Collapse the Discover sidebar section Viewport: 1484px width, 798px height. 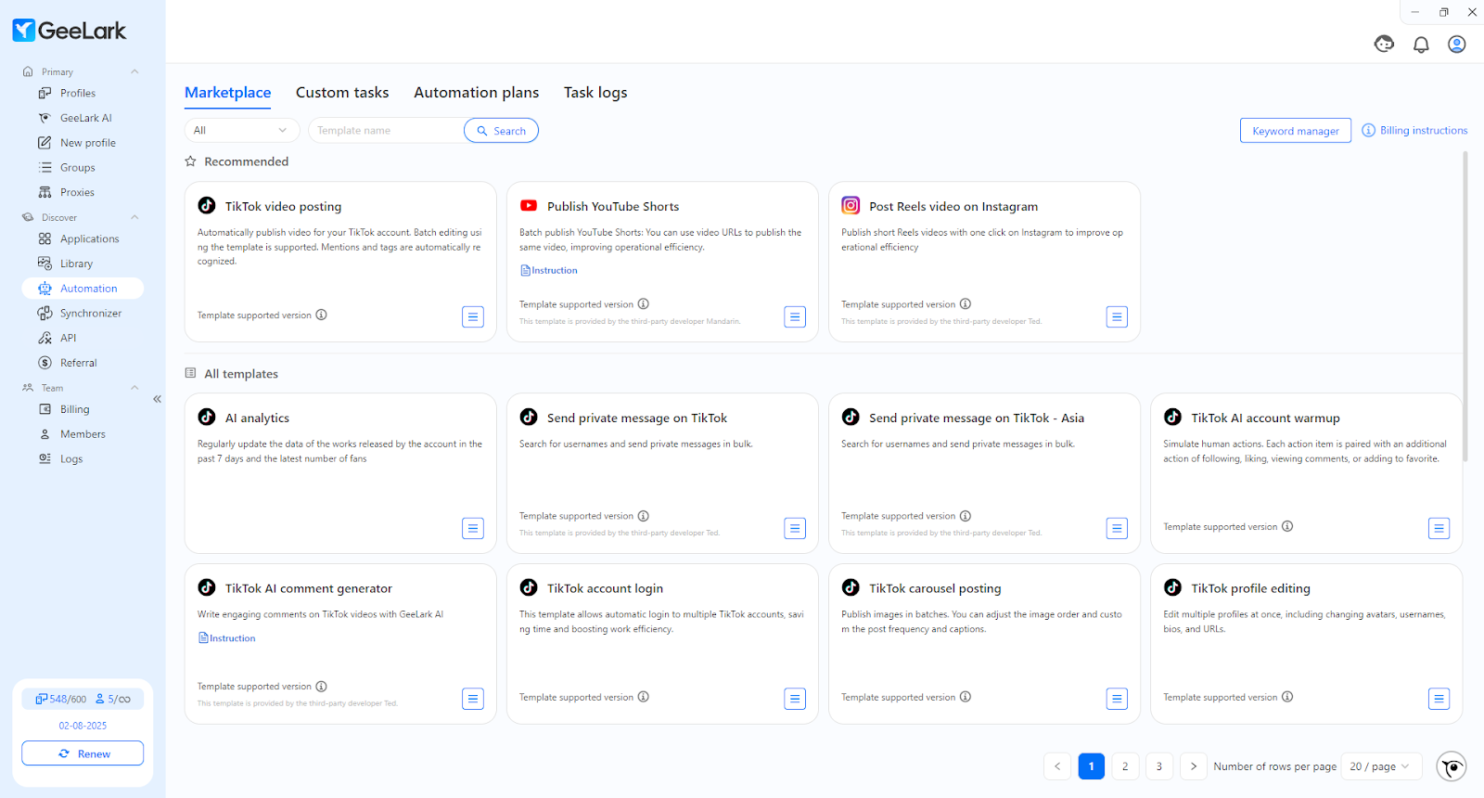[134, 217]
